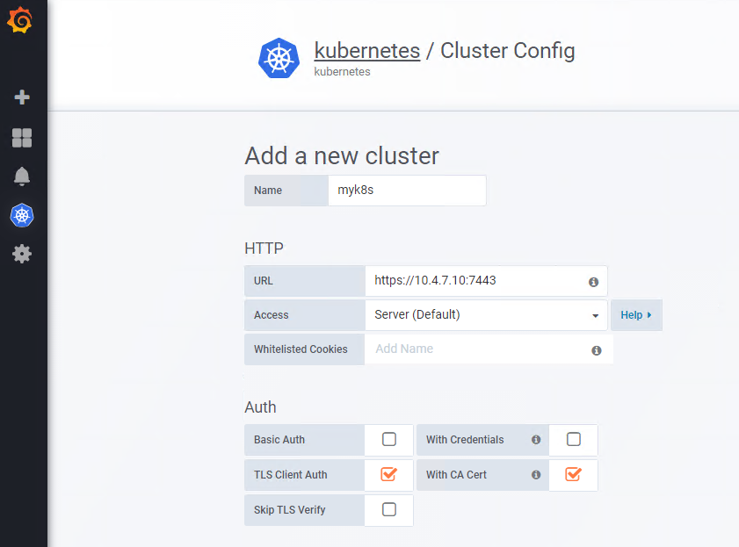Enable the Basic Auth checkbox
The image size is (739, 547).
click(x=388, y=439)
